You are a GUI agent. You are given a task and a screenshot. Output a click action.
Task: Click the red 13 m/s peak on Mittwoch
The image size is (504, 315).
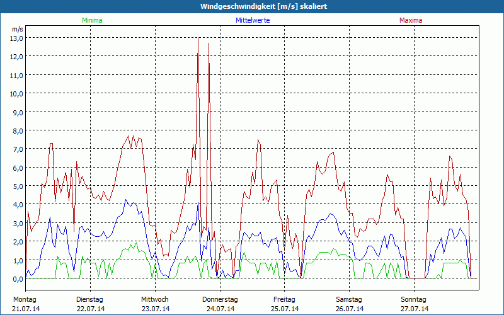pos(198,38)
